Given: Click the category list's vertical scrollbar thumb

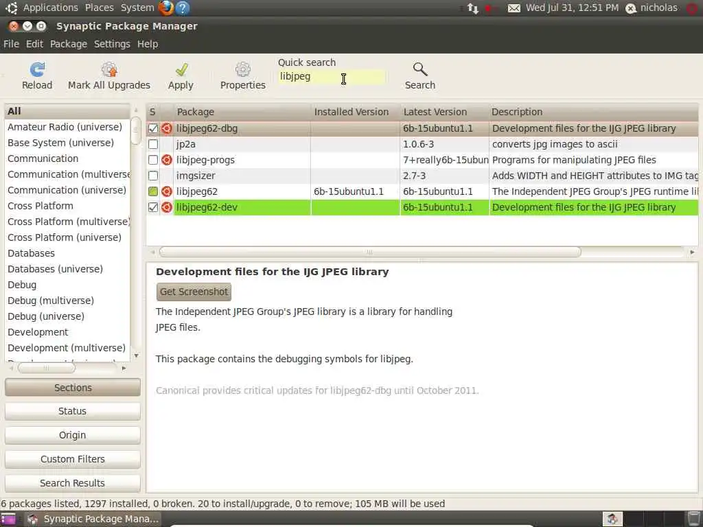Looking at the screenshot, I should tap(136, 130).
